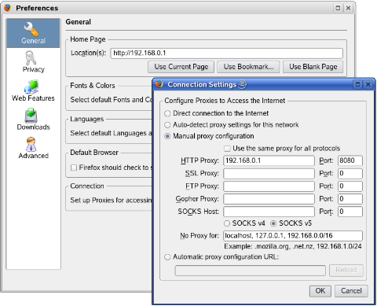This screenshot has width=377, height=306.
Task: Click the Set up Proxies for accessing text
Action: 111,201
